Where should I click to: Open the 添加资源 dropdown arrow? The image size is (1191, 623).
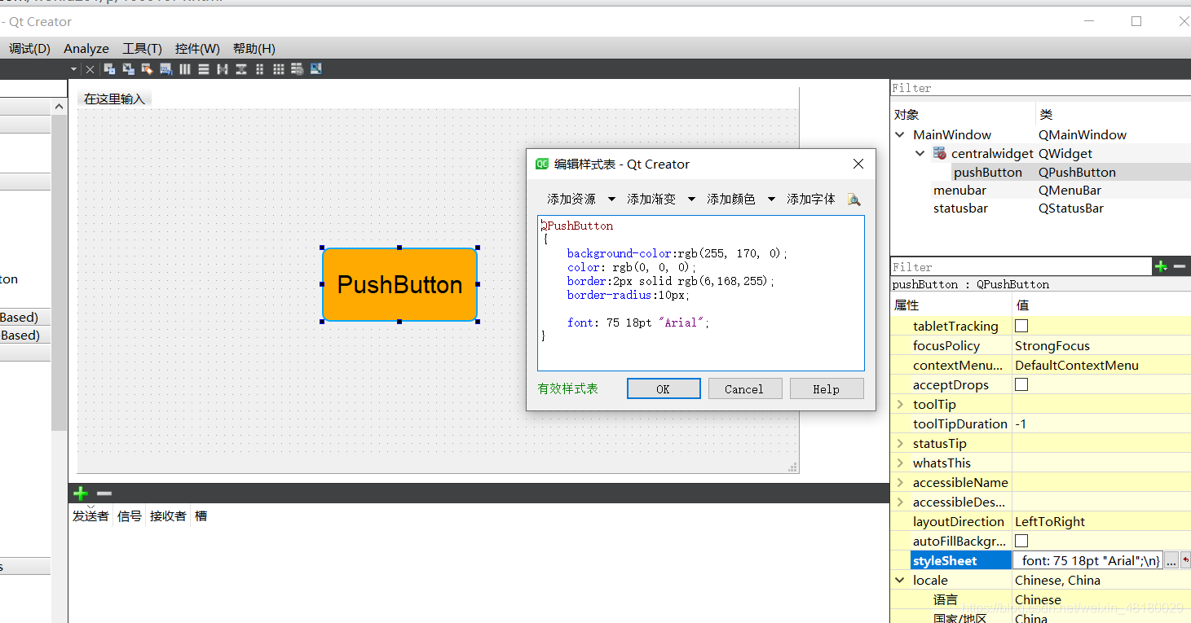pyautogui.click(x=611, y=199)
